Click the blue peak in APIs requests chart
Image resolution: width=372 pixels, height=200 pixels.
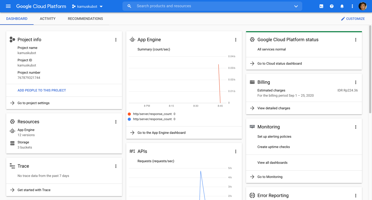pyautogui.click(x=201, y=171)
